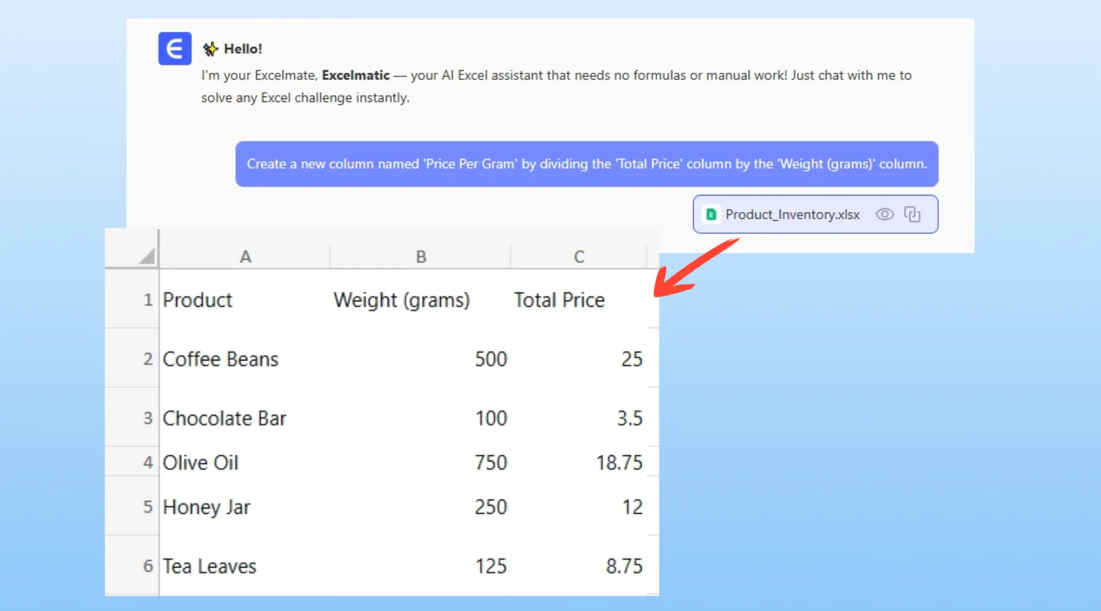Select the Olive Oil price 18.75
This screenshot has width=1101, height=611.
click(619, 463)
